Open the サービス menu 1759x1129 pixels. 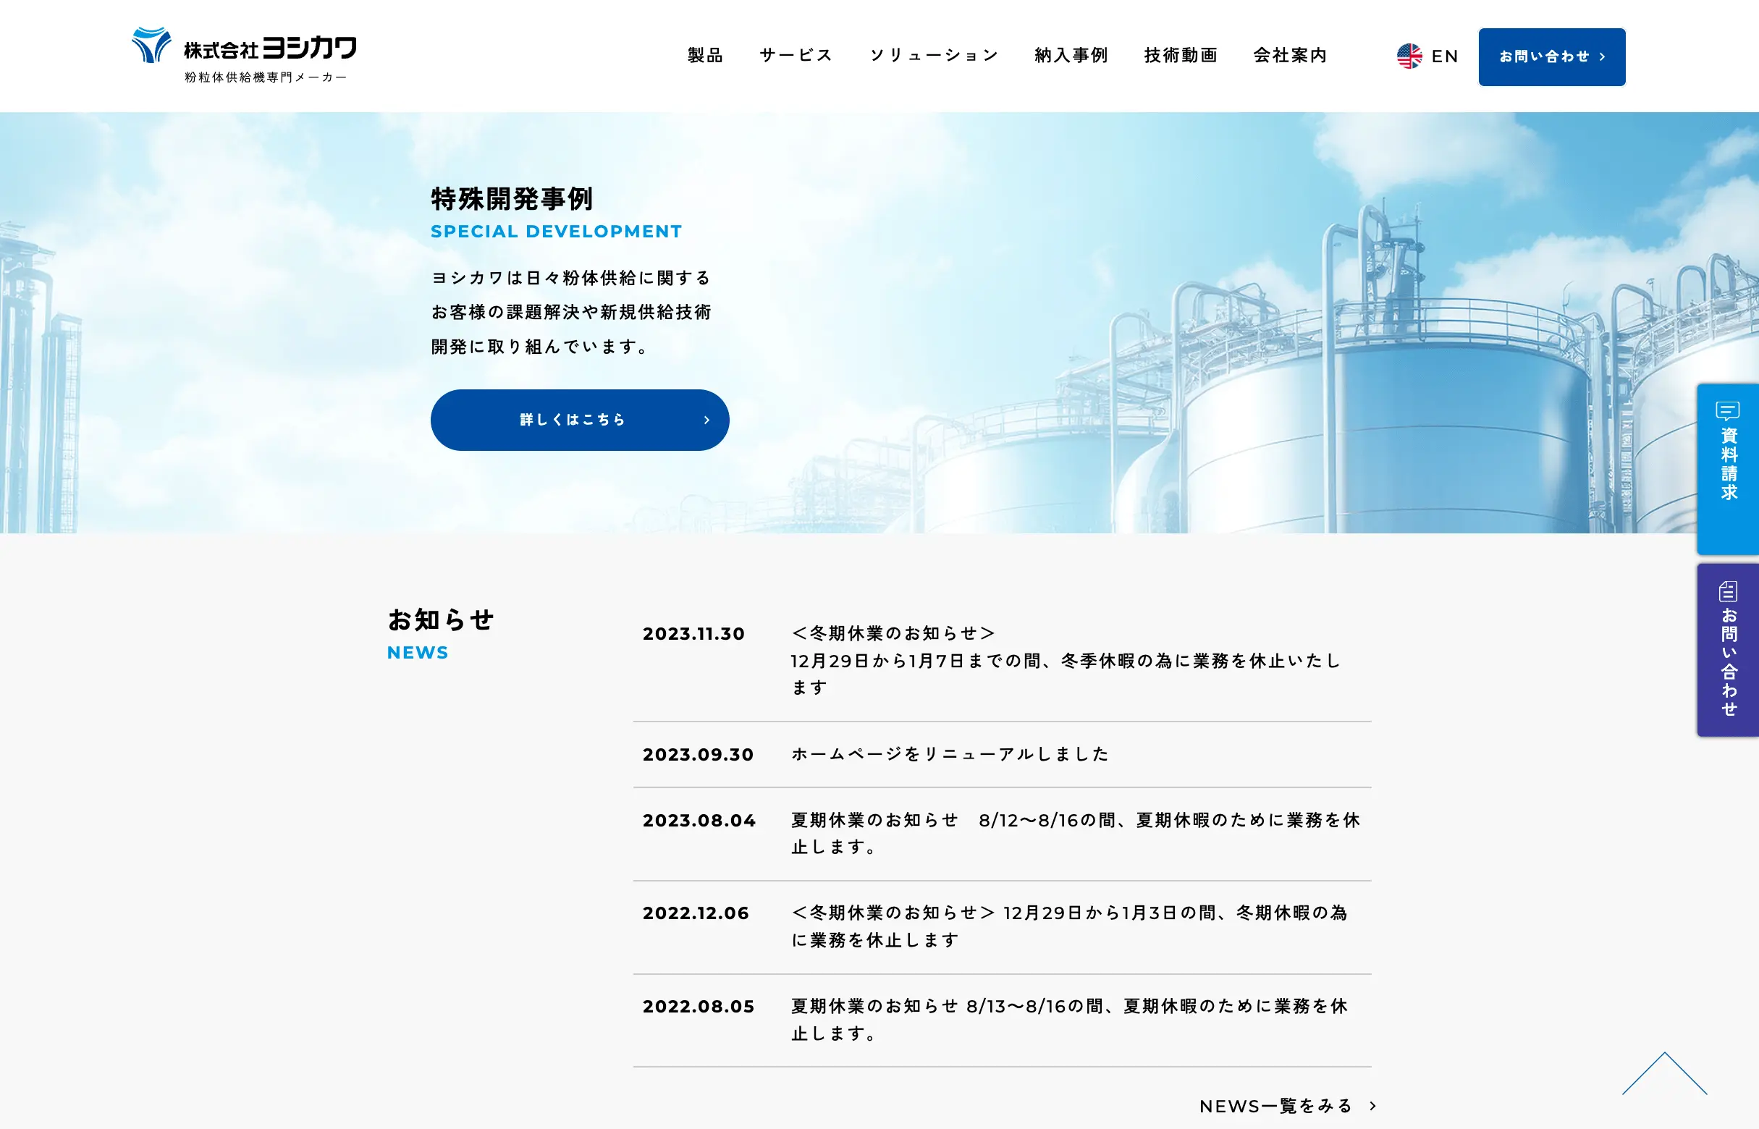pyautogui.click(x=796, y=56)
